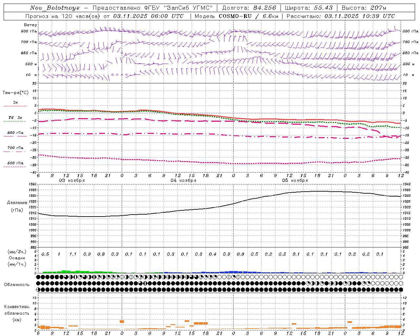This screenshot has height=336, width=420.
Task: Click the (мм/1ч.) hourly precipitation unit
Action: pos(17,264)
